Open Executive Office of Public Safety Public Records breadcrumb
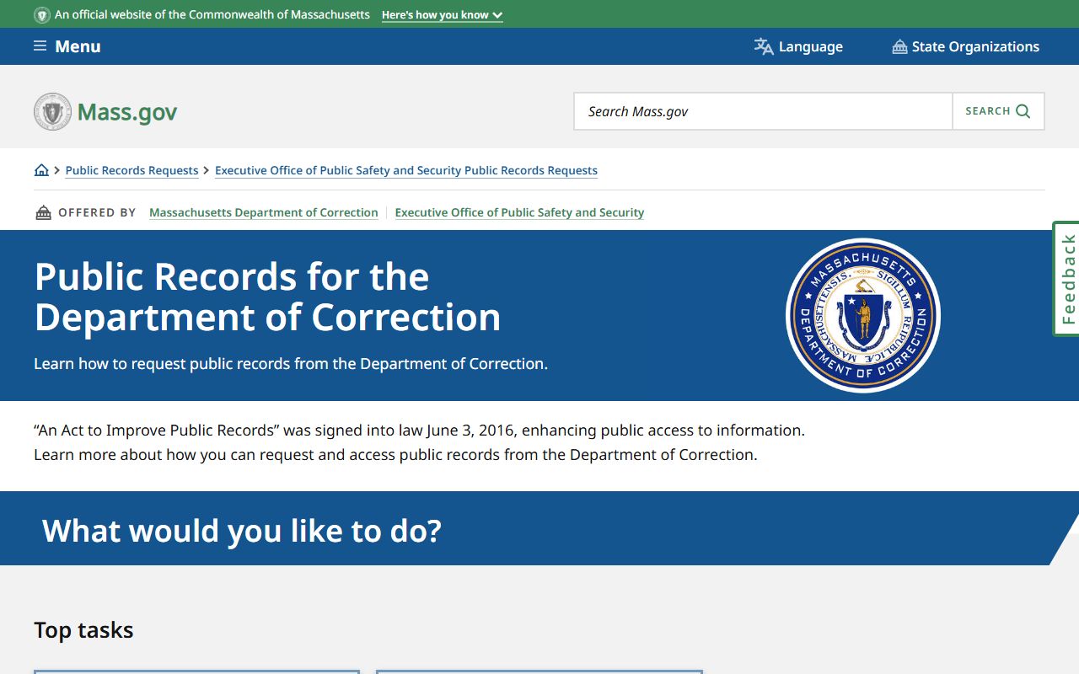The image size is (1079, 674). 406,170
